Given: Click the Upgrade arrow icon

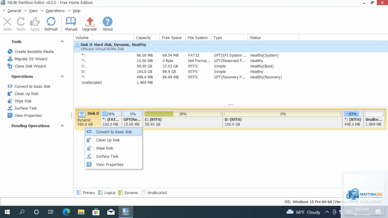Looking at the screenshot, I should (89, 22).
